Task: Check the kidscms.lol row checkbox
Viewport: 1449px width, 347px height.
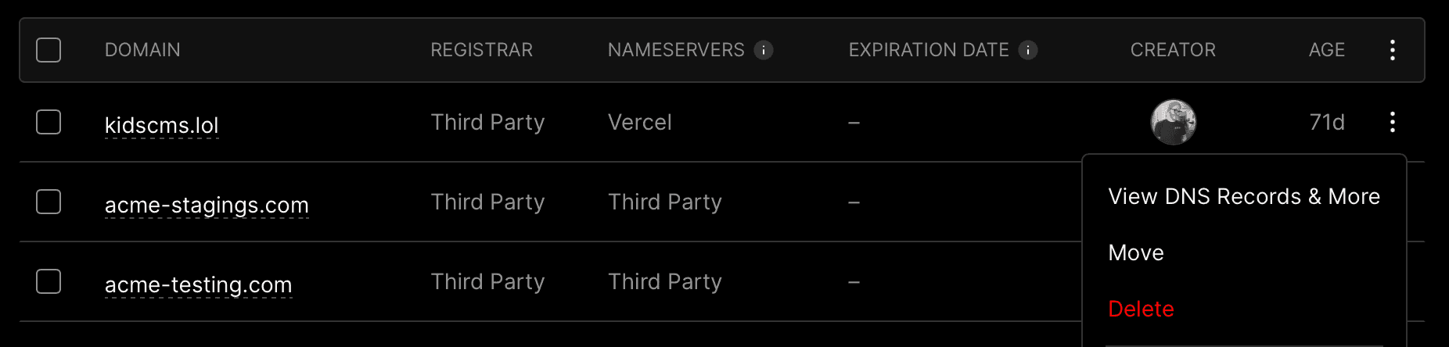Action: click(x=49, y=122)
